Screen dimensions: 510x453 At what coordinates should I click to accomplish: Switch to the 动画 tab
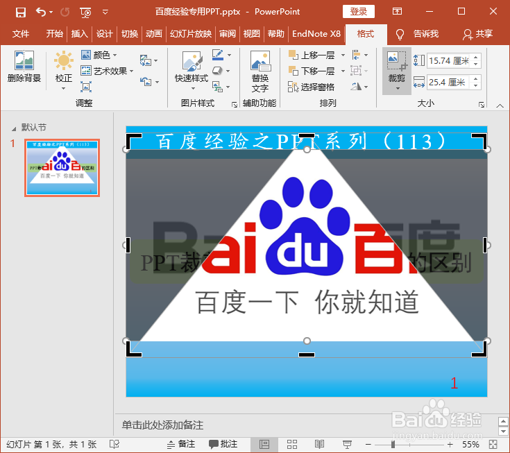tap(154, 34)
